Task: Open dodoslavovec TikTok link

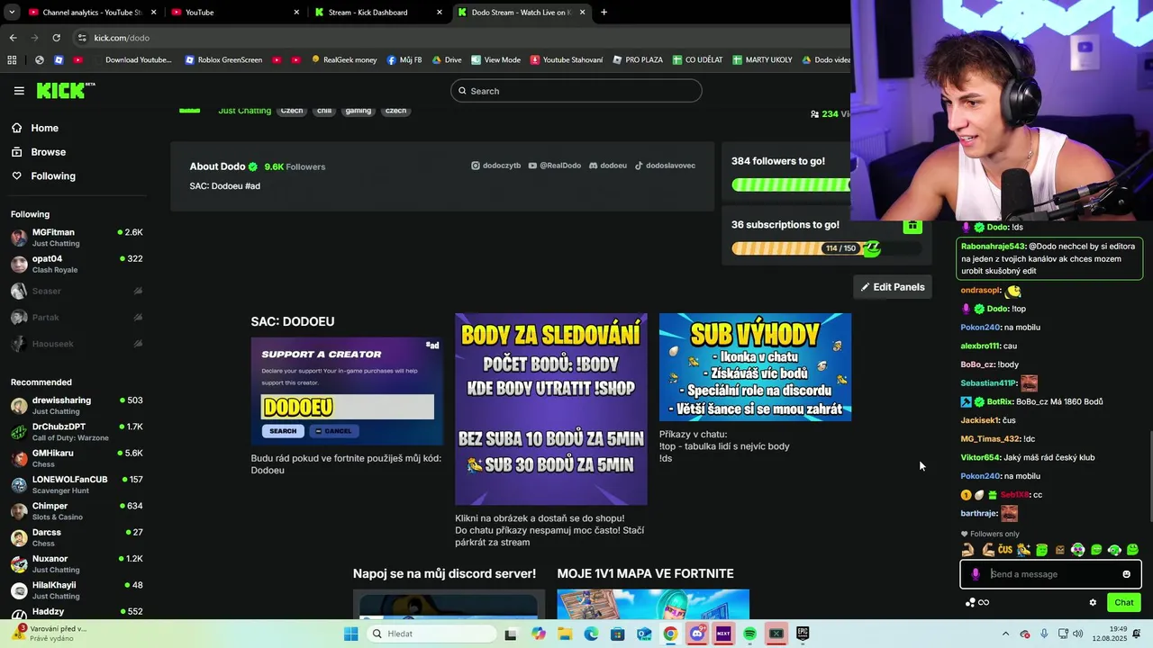Action: 665,166
